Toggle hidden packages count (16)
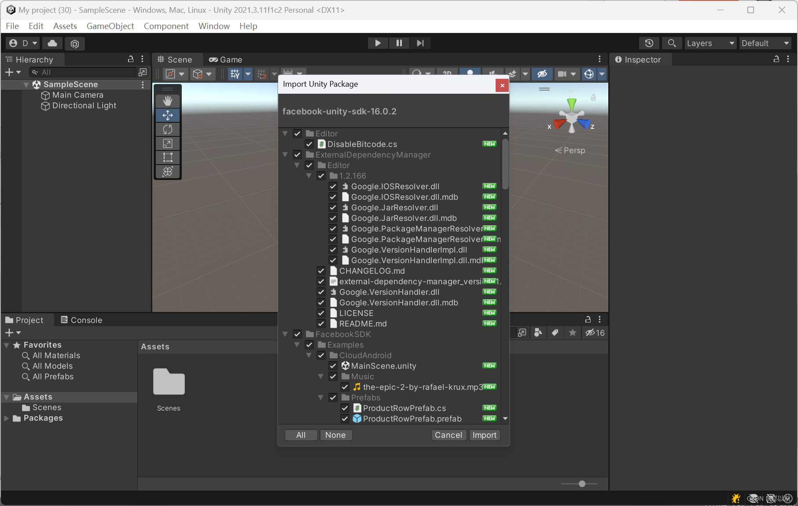This screenshot has height=506, width=798. click(x=595, y=333)
